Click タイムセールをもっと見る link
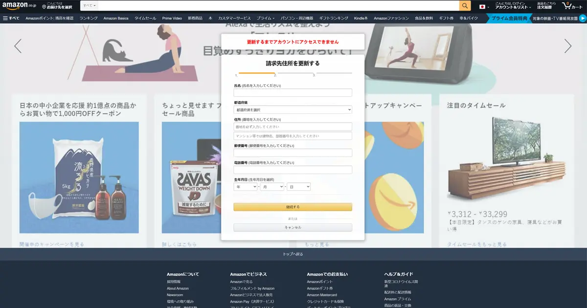Image resolution: width=587 pixels, height=308 pixels. point(477,244)
